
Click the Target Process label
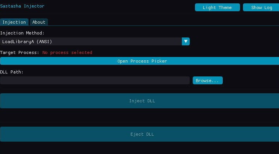(19, 52)
